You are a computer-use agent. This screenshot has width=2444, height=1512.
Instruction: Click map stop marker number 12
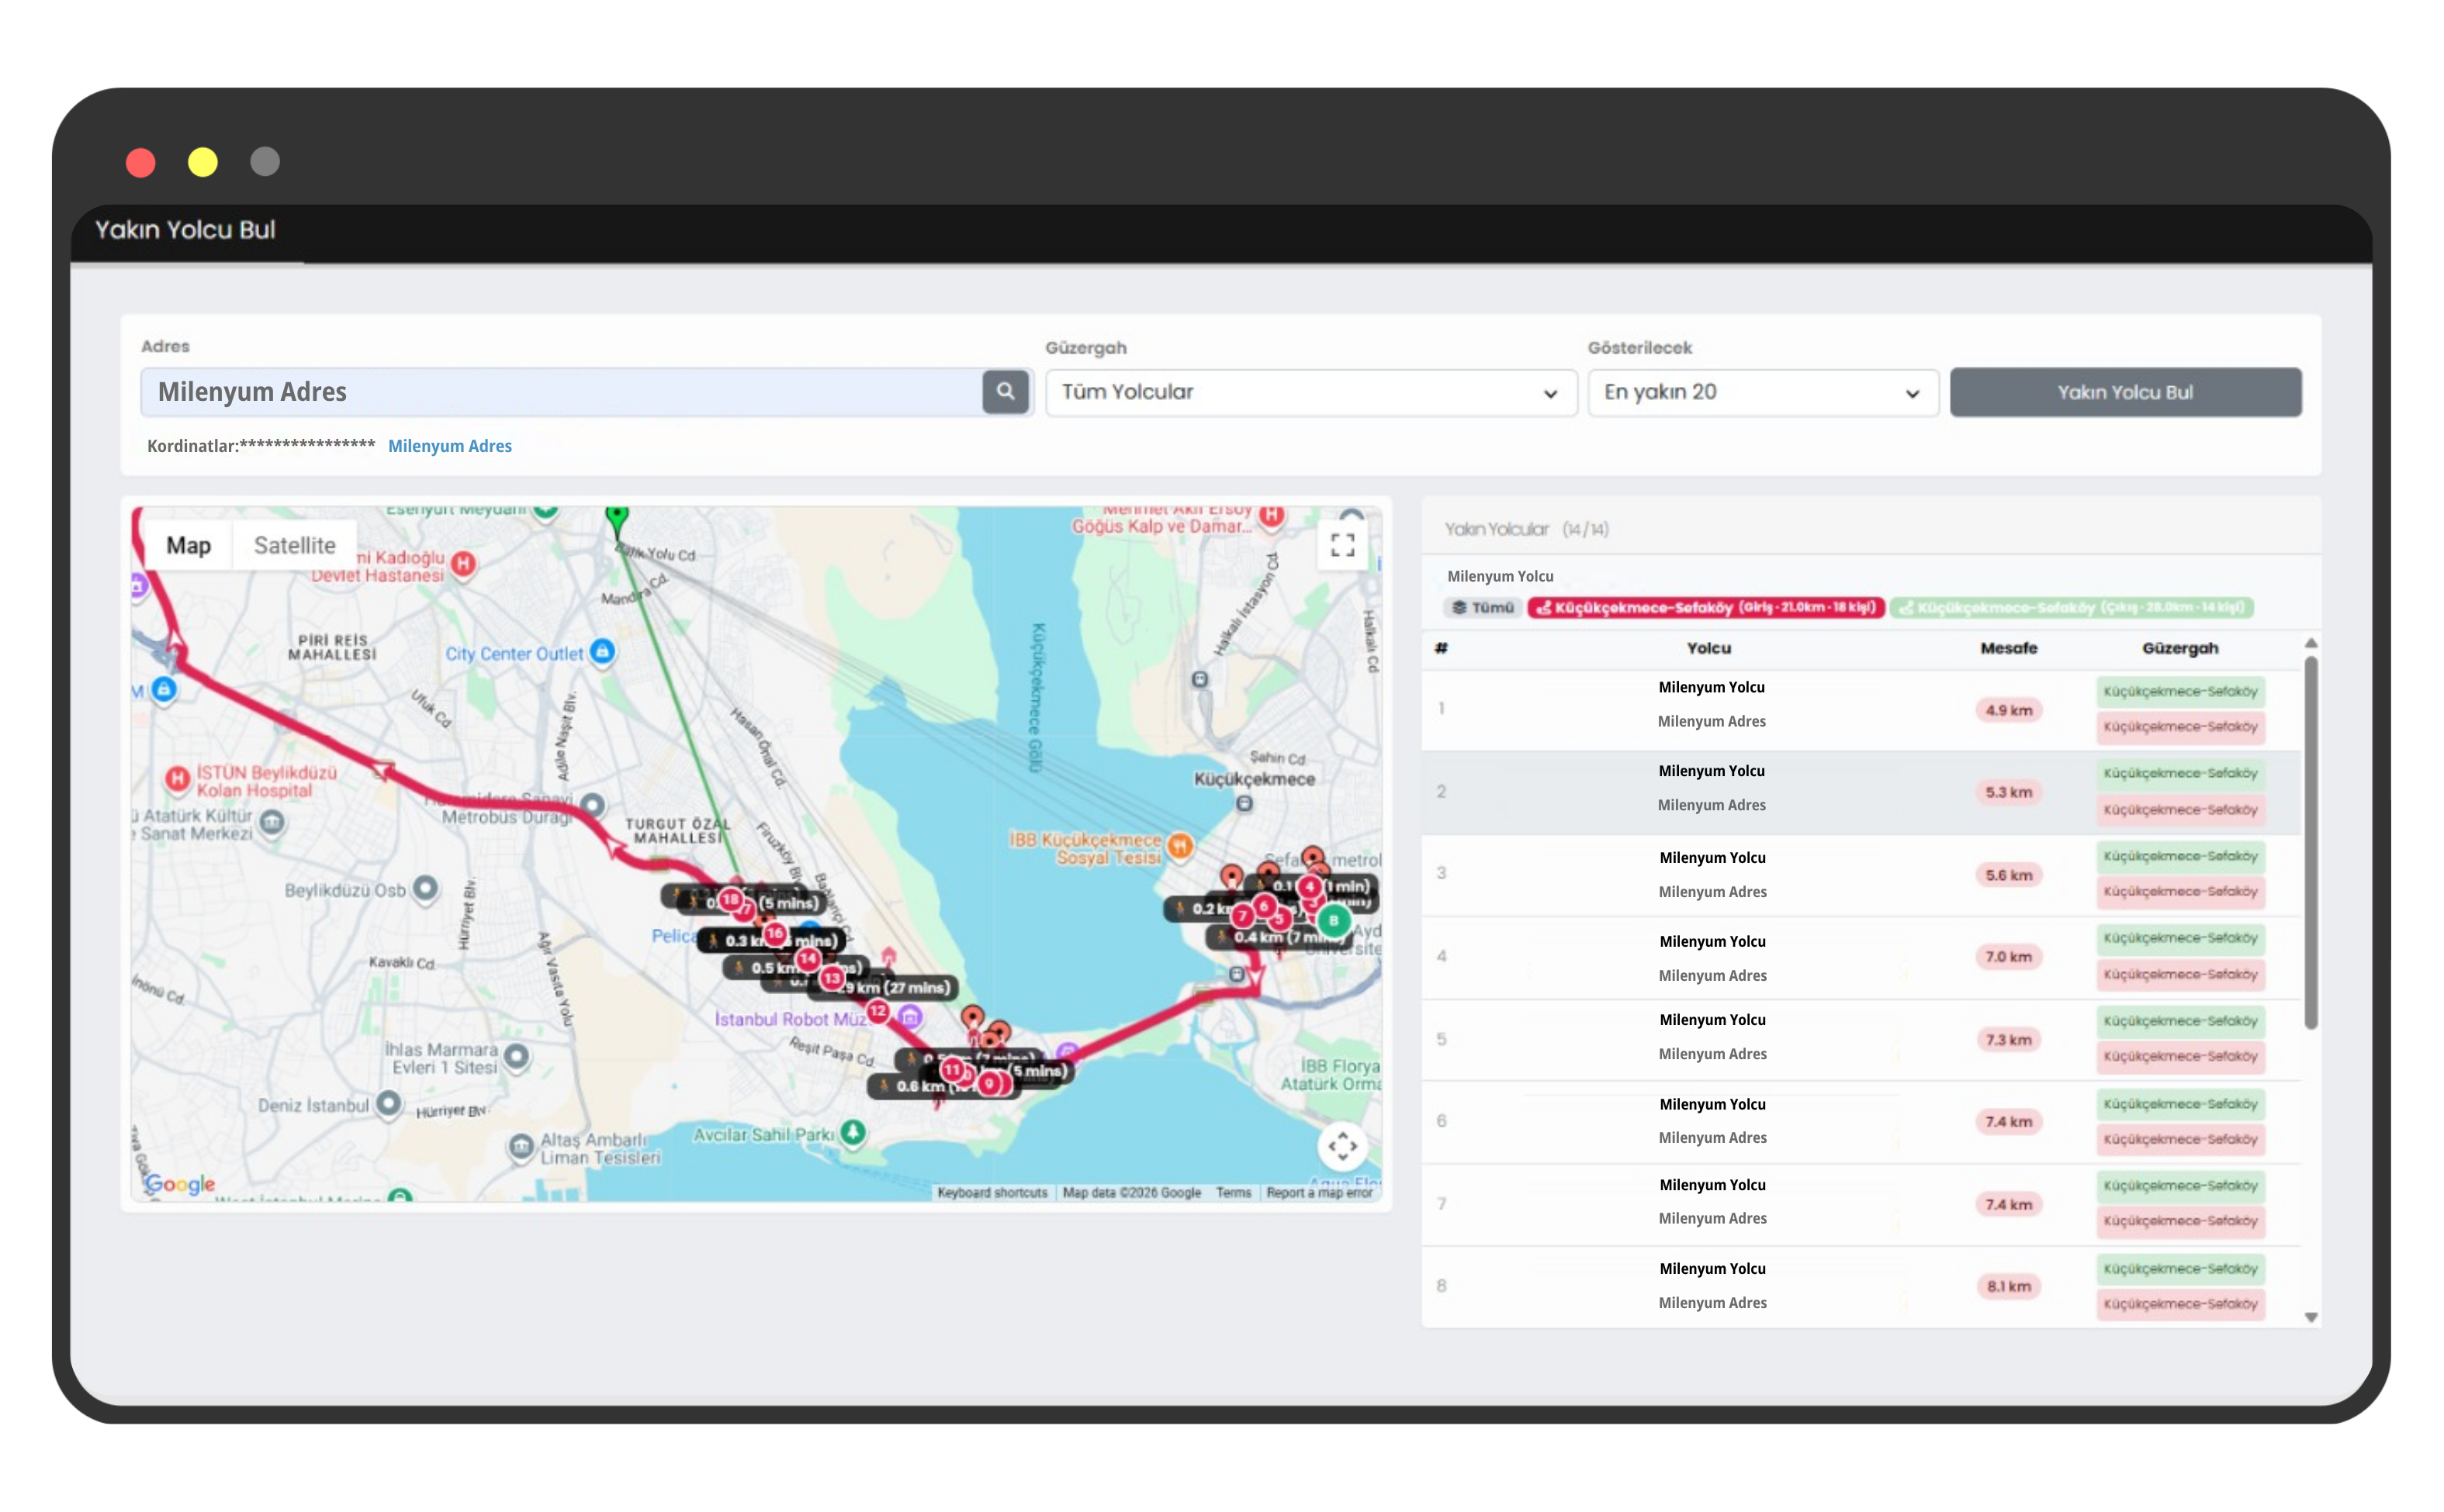[x=878, y=1011]
